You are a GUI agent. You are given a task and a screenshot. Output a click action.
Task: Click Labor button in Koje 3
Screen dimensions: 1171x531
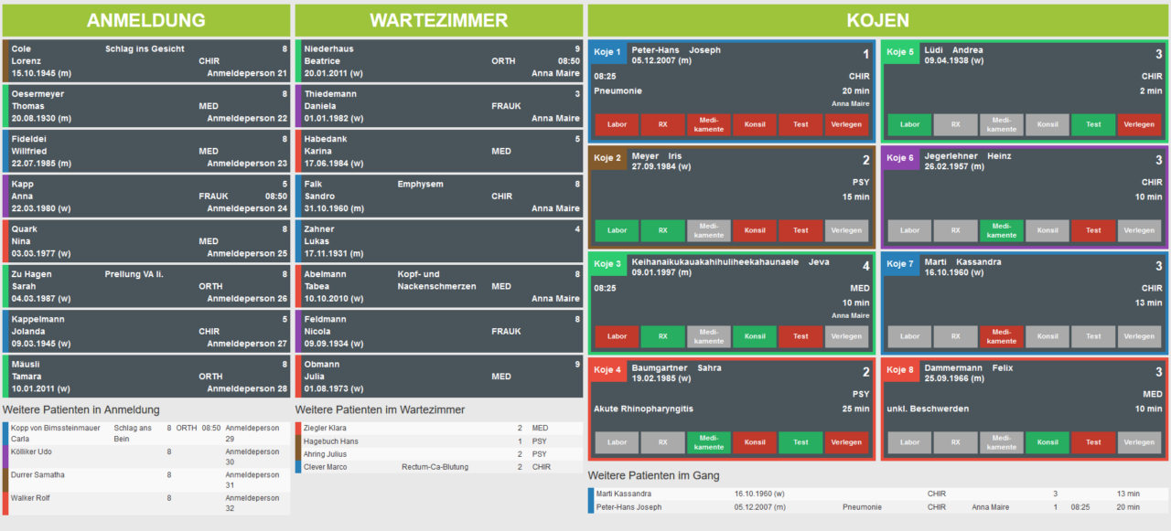(618, 336)
